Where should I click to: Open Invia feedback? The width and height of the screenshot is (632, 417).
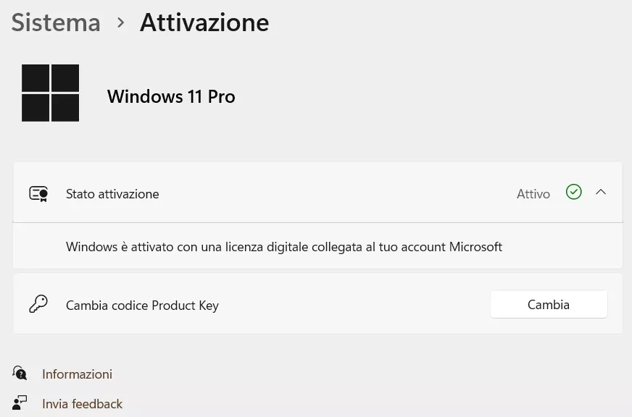tap(83, 403)
